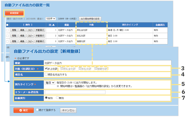Enable 項目名を出力する checkbox
This screenshot has width=187, height=117.
46,74
